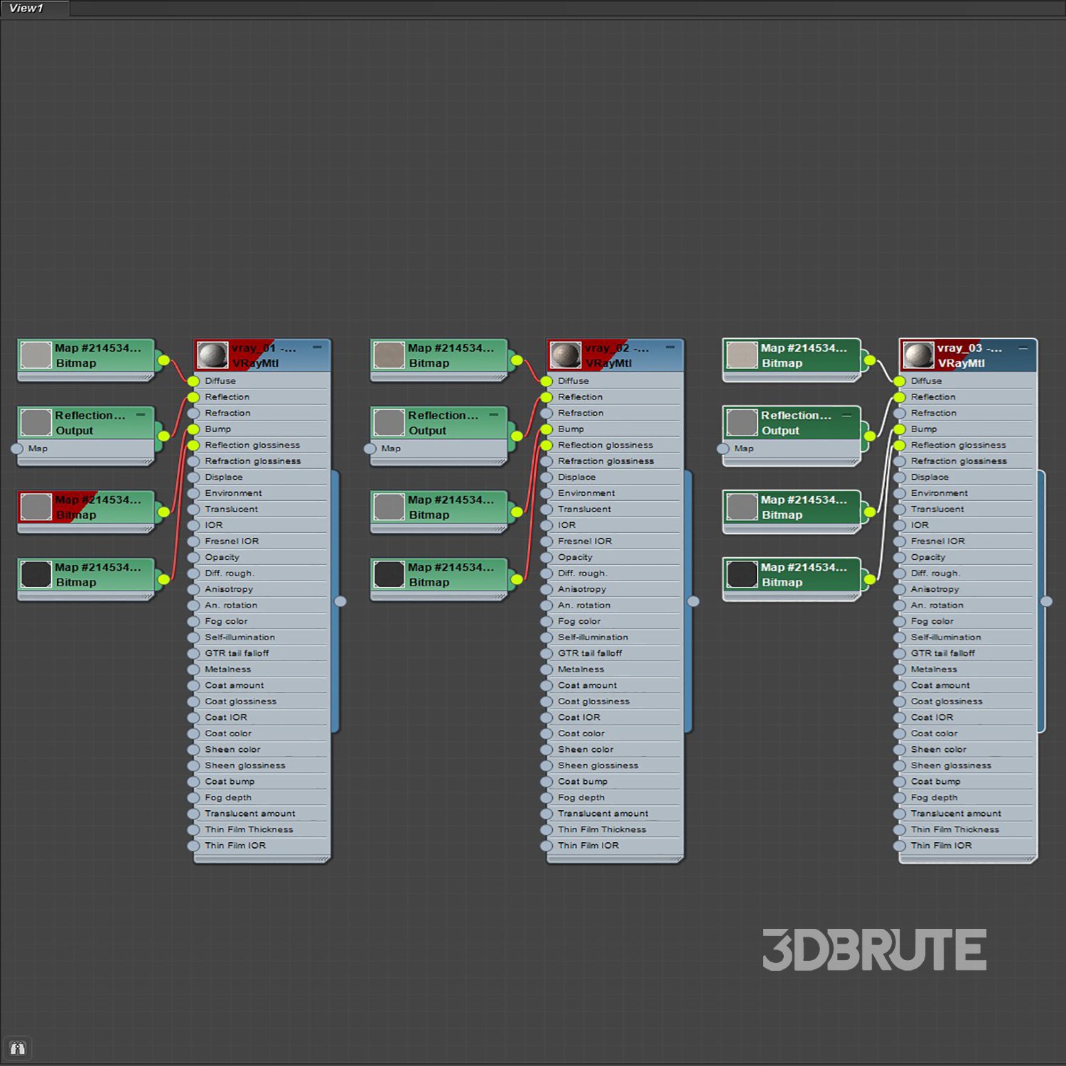
Task: Click the binoculars icon in the bottom corner
Action: (x=17, y=1048)
